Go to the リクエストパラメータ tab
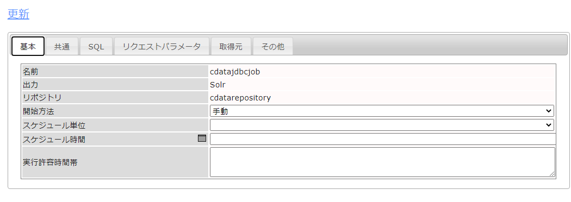Screen dimensions: 571x202 (162, 46)
